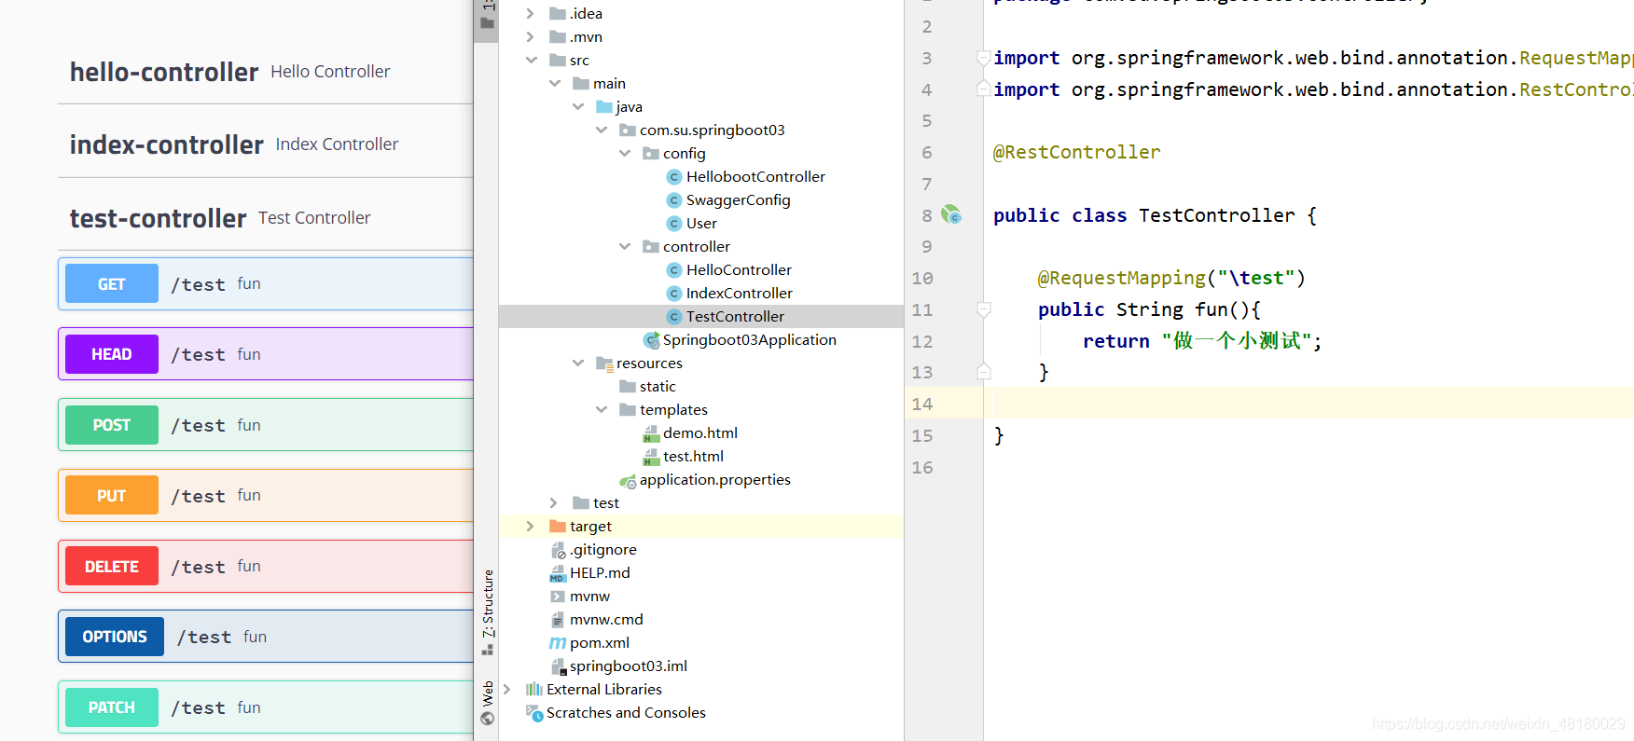Place cursor on highlighted empty line 14
Viewport: 1634px width, 741px height.
1313,404
